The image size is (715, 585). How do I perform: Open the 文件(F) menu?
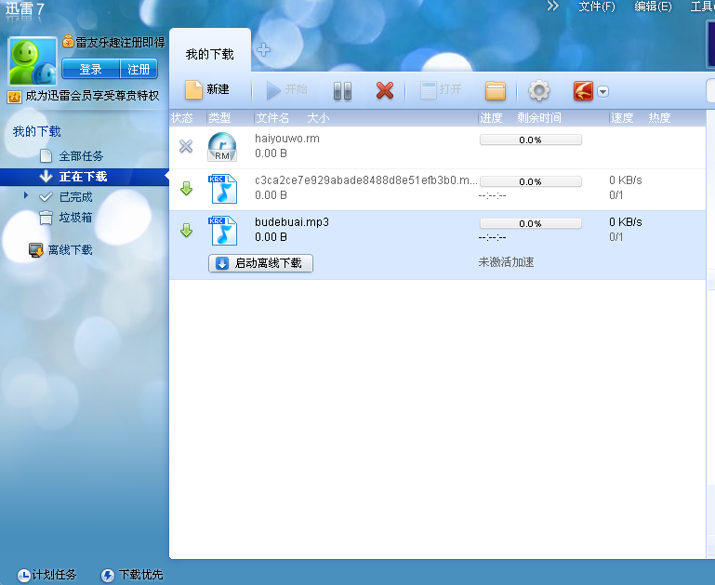click(x=597, y=7)
